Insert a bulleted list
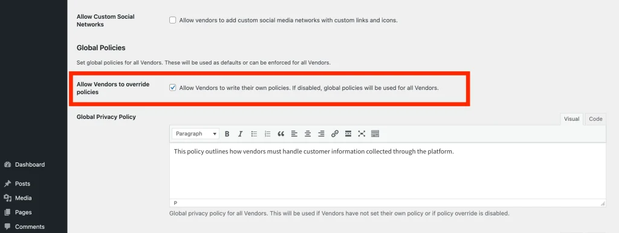Viewport: 619px width, 233px height. [254, 134]
